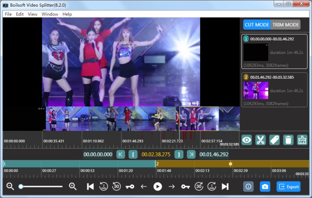Click upper ruler label 00:01:10.862
This screenshot has width=312, height=198.
point(93,141)
